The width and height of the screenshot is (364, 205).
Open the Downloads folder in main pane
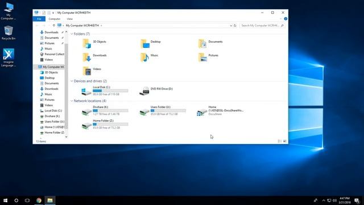tap(87, 57)
